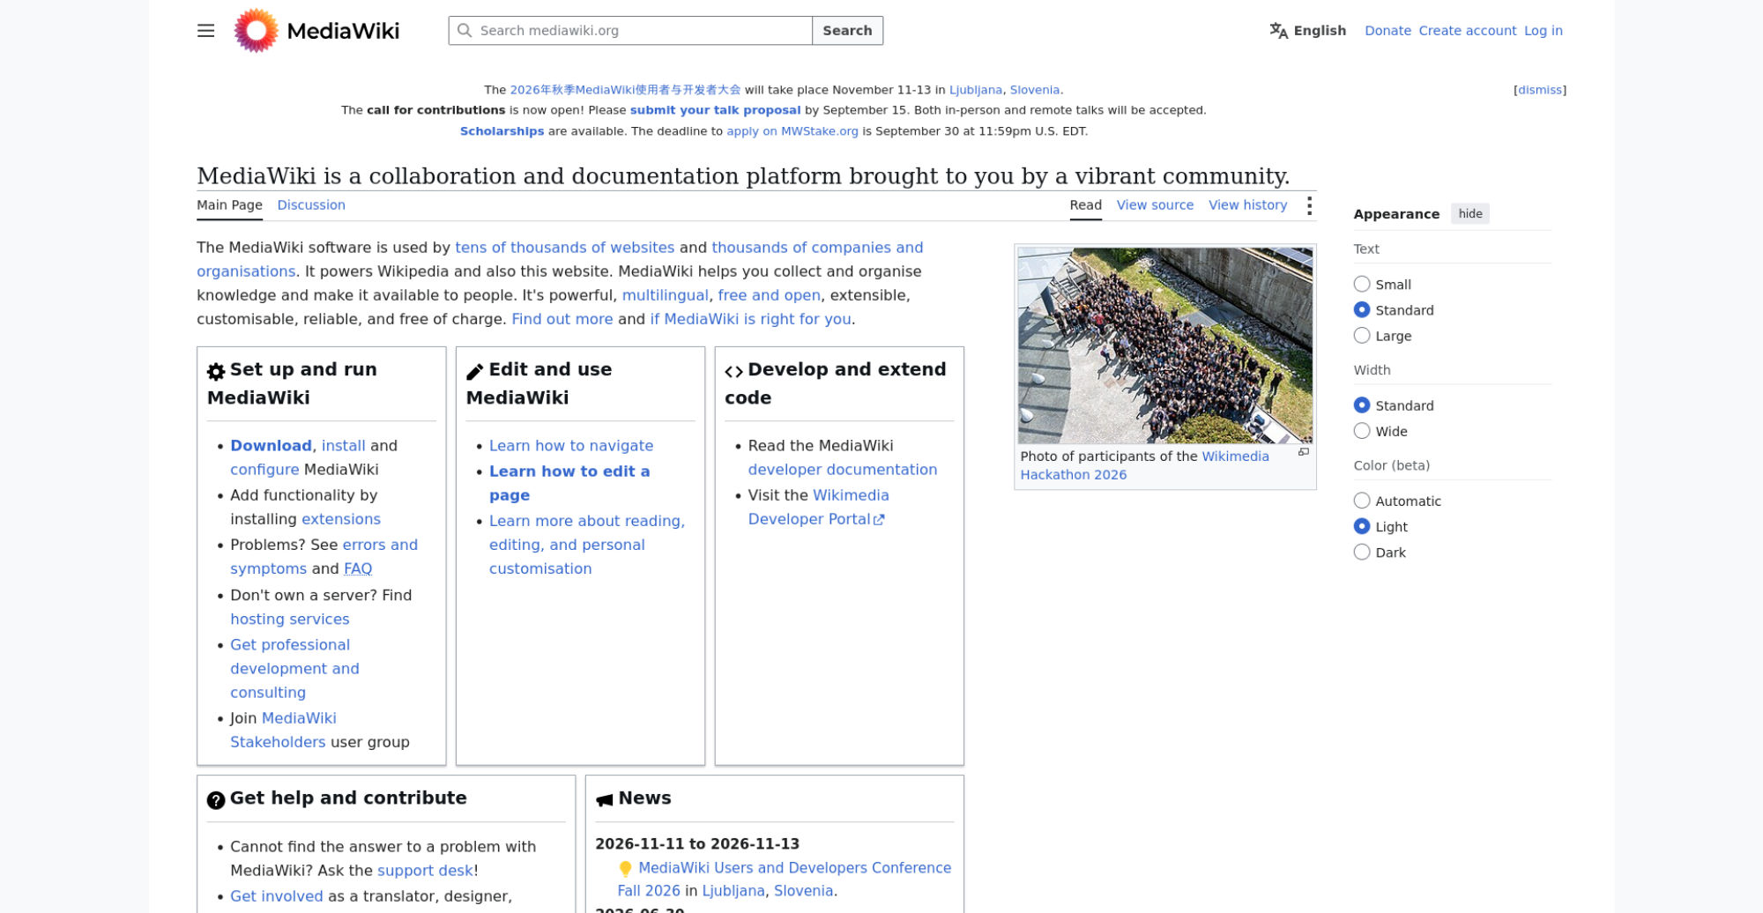The height and width of the screenshot is (913, 1763).
Task: Open Wikimedia Hackathon 2026 caption link
Action: pyautogui.click(x=1144, y=465)
